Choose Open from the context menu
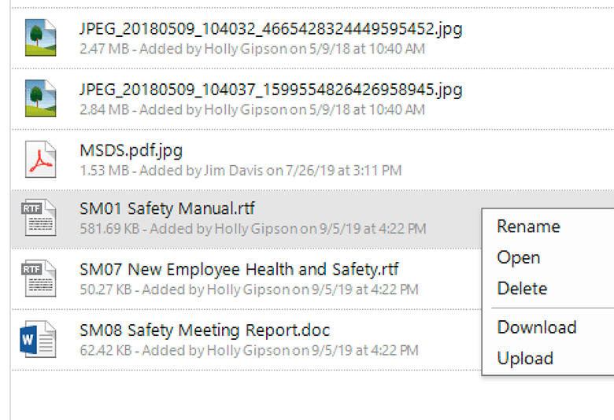Viewport: 614px width, 420px height. [519, 257]
